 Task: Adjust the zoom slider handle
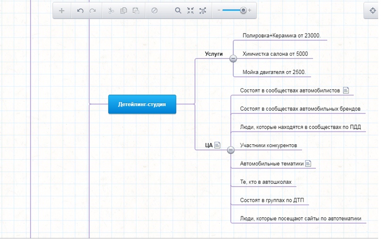point(243,10)
